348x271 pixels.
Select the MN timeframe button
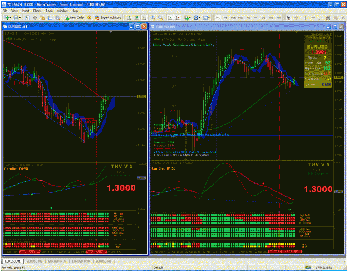tap(278, 17)
